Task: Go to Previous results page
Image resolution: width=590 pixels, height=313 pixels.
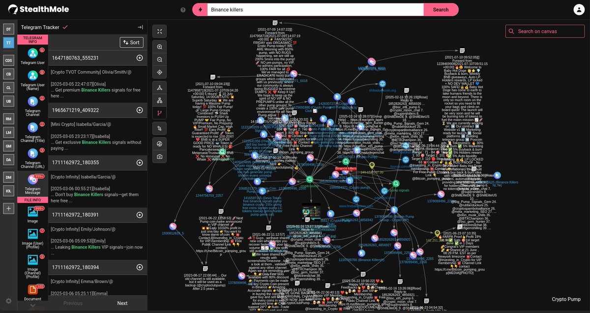Action: [73, 303]
